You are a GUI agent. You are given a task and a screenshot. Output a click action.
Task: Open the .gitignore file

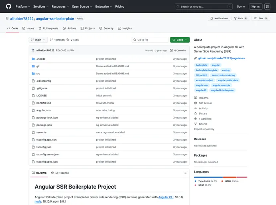[42, 88]
